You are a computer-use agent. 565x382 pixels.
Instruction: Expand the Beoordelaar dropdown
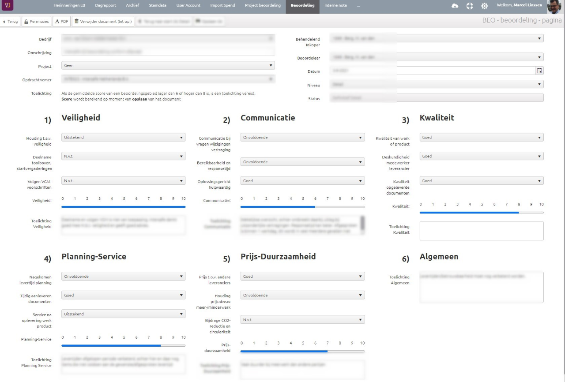tap(437, 57)
